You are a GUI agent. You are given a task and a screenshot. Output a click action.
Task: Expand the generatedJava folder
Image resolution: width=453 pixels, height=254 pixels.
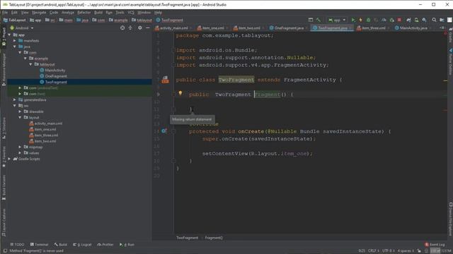click(x=15, y=99)
